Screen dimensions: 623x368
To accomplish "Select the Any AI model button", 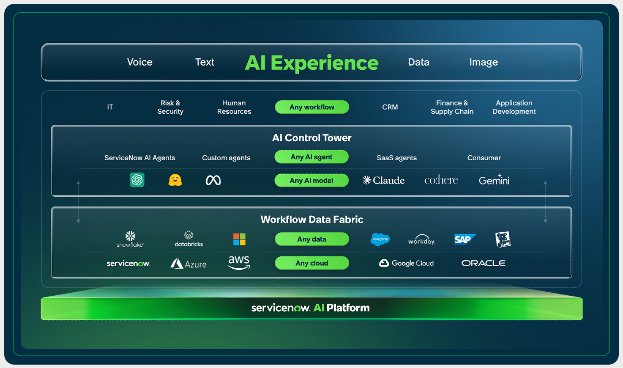I will coord(311,180).
